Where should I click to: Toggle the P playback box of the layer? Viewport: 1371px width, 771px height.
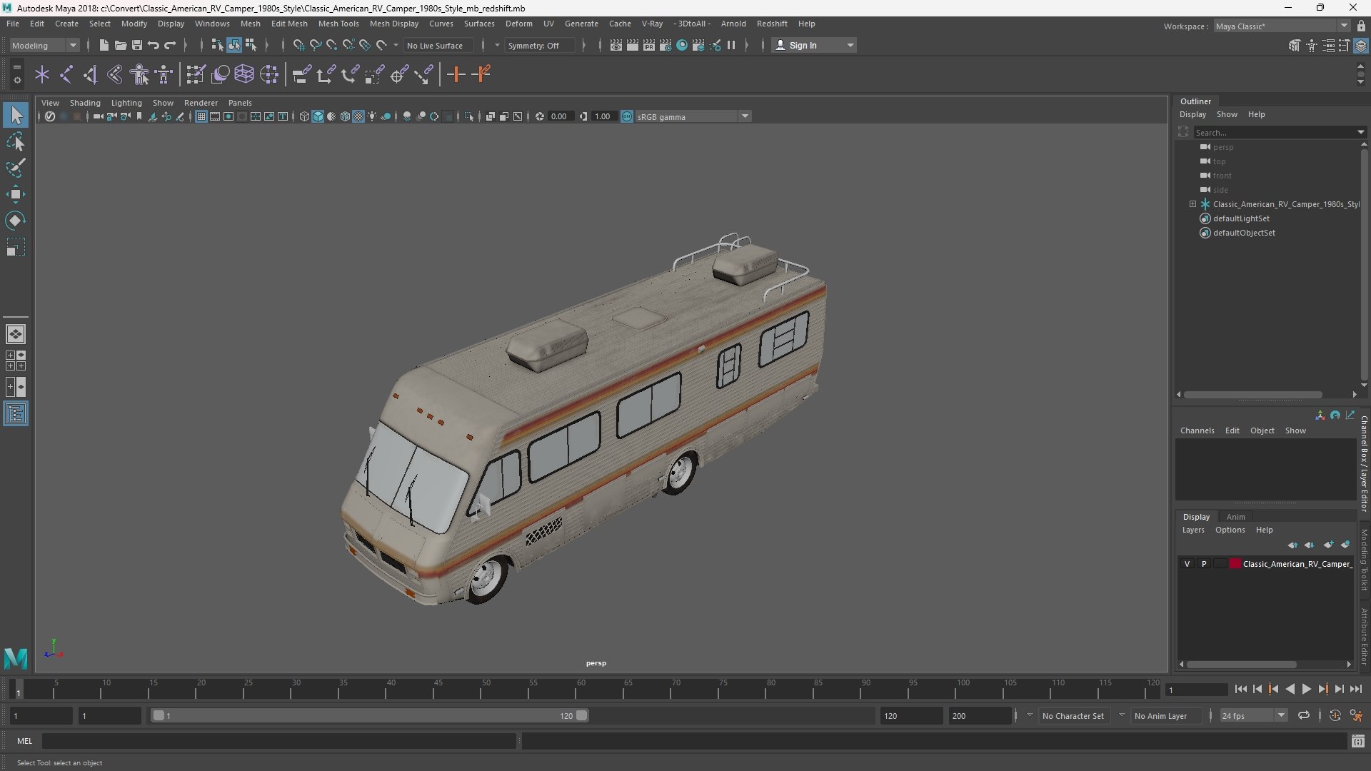click(1204, 564)
